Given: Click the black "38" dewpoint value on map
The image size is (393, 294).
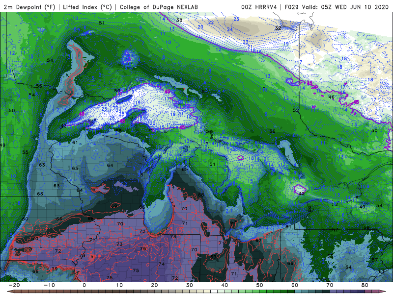Looking at the screenshot, I should pyautogui.click(x=179, y=20).
